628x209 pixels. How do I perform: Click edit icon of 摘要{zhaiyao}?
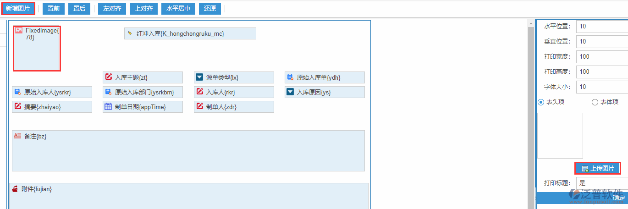[18, 106]
